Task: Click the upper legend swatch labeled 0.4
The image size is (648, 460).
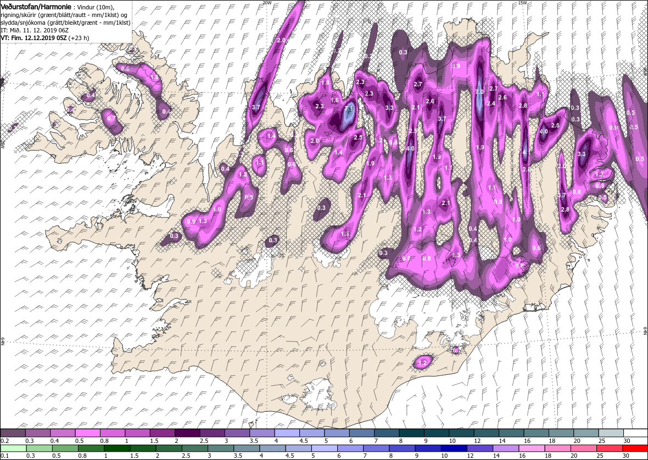Action: 63,433
